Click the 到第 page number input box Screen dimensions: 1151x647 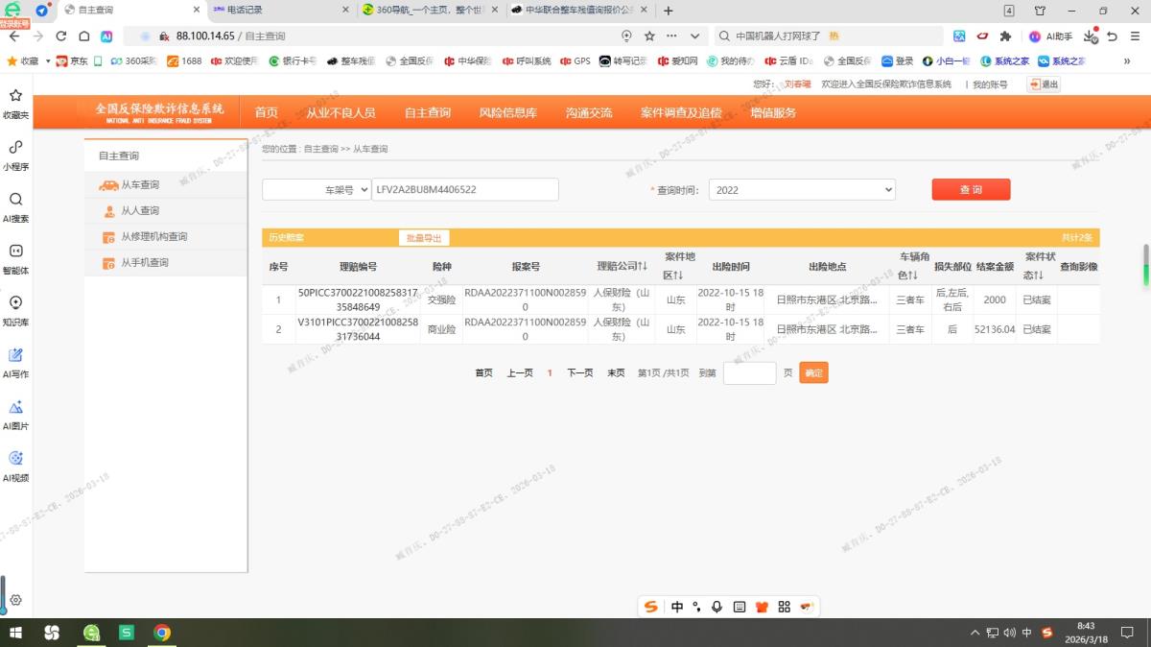pyautogui.click(x=749, y=373)
